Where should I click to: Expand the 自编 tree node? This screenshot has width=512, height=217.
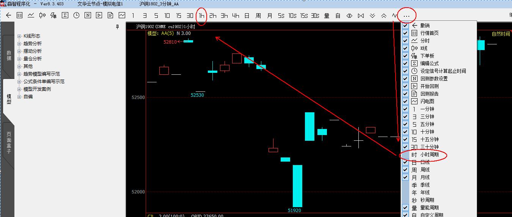click(19, 97)
